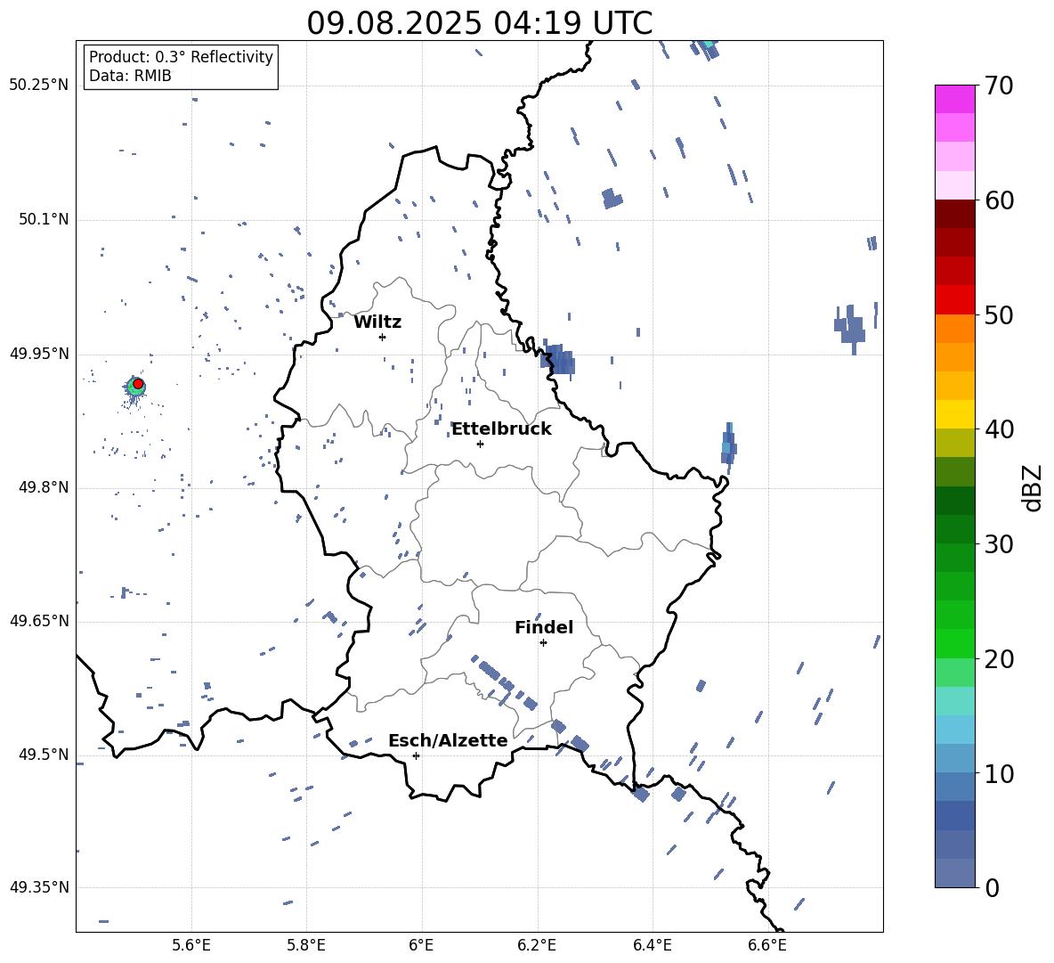Click the Esch/Alzette station cross marker

(416, 755)
